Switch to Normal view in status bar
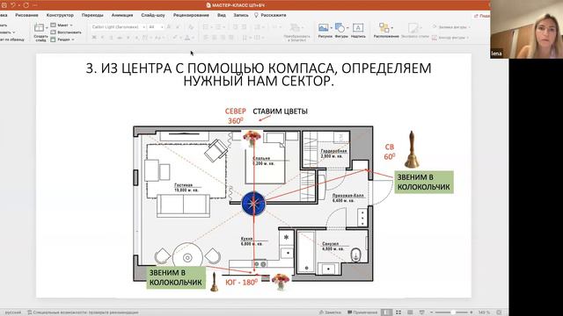 point(386,312)
